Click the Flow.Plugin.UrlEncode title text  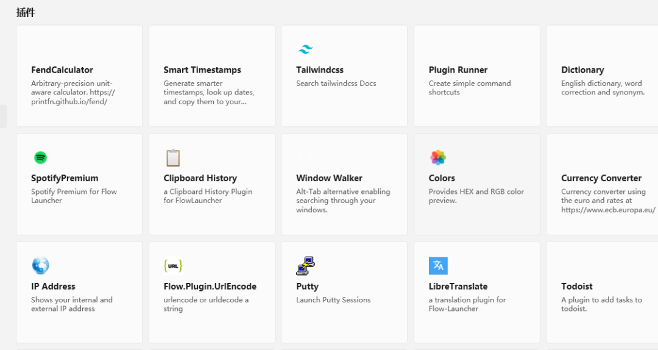pyautogui.click(x=210, y=287)
